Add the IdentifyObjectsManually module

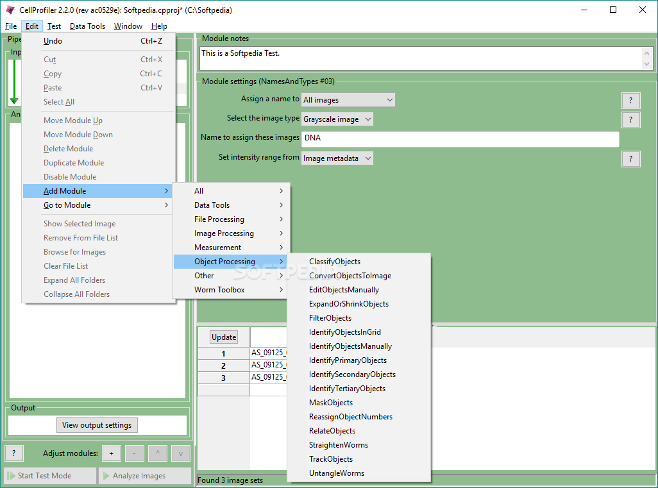[x=359, y=346]
